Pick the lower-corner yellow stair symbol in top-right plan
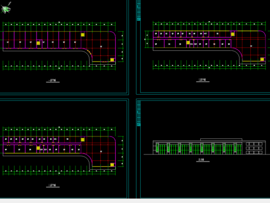 pos(262,59)
